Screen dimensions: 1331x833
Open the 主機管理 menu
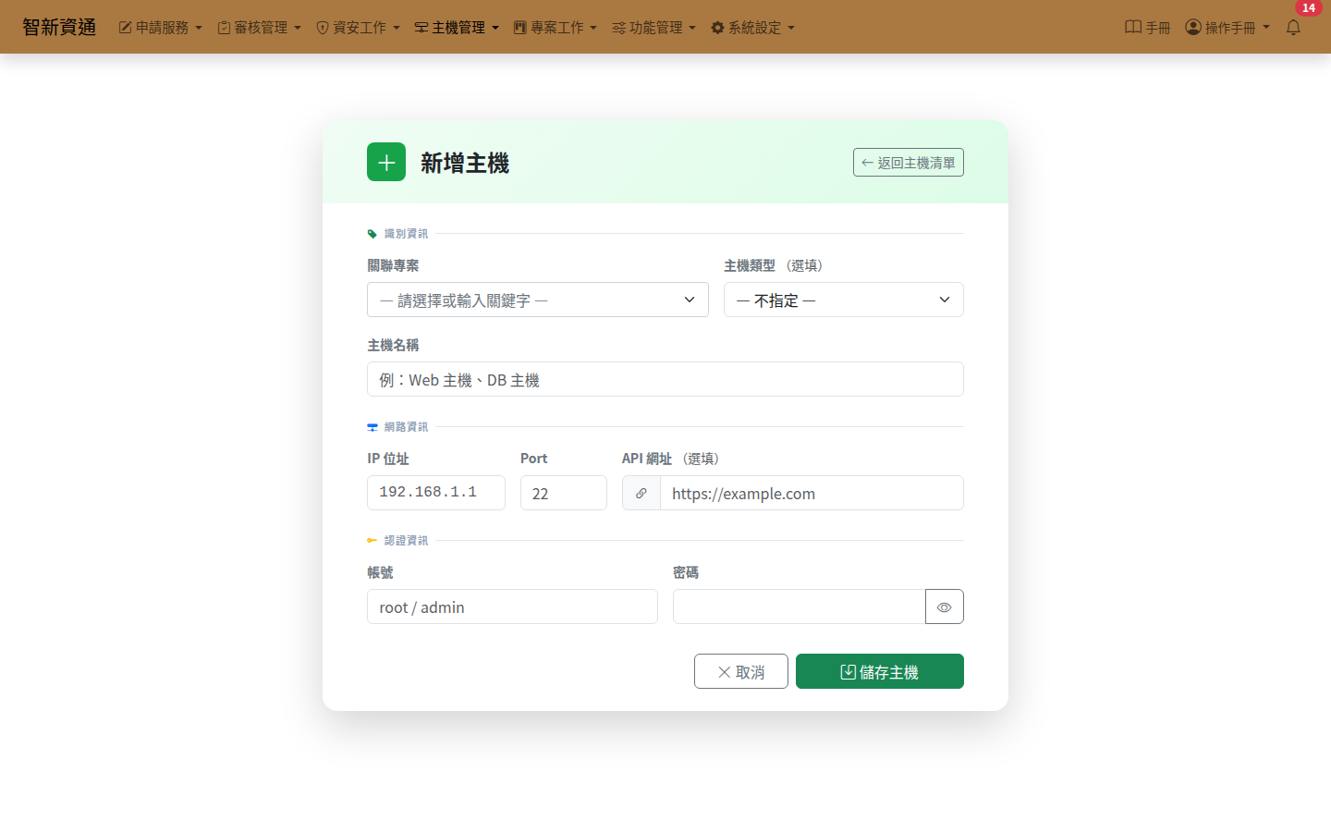[x=457, y=28]
